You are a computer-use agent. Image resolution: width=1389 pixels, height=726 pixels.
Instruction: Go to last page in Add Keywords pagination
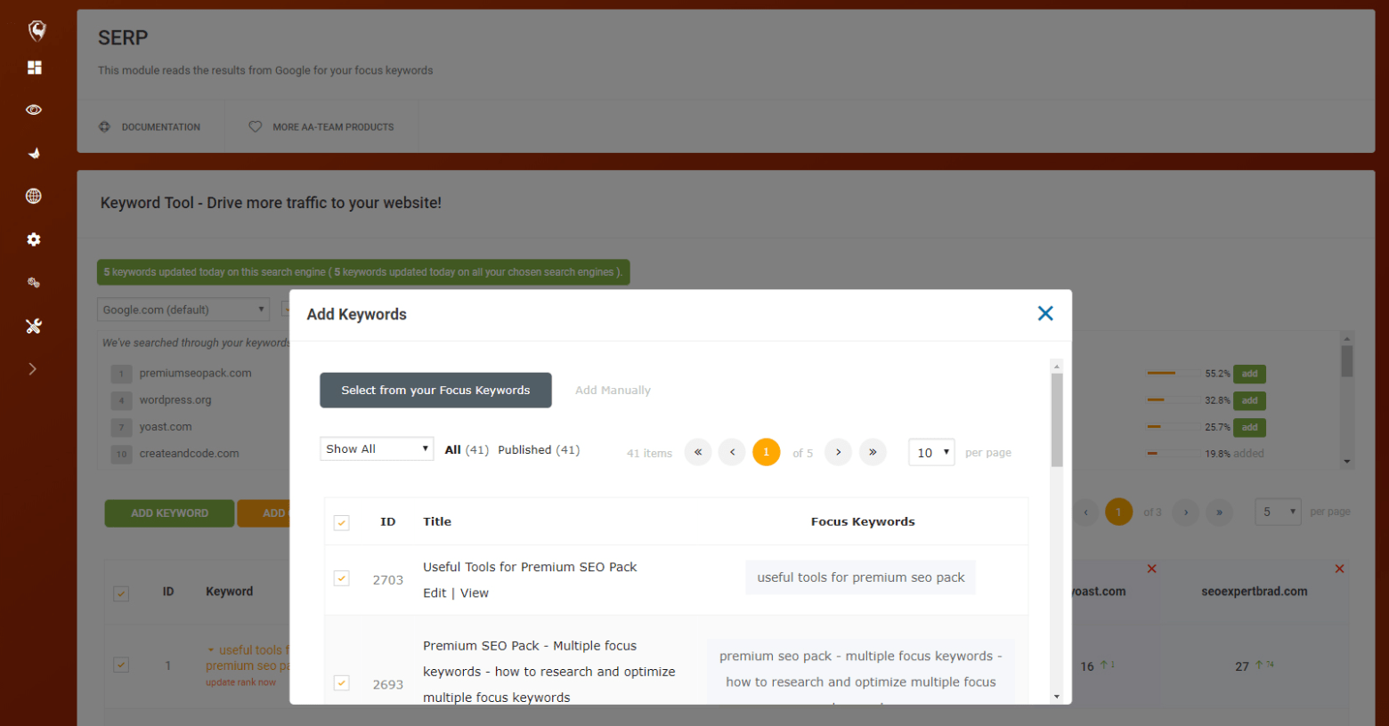pyautogui.click(x=873, y=452)
